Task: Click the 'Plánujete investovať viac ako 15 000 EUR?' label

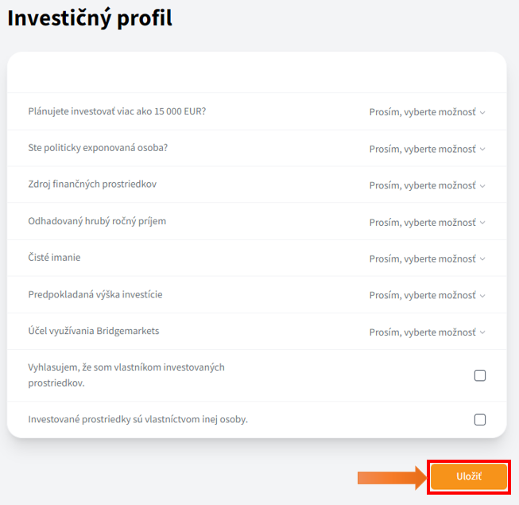Action: pos(117,111)
